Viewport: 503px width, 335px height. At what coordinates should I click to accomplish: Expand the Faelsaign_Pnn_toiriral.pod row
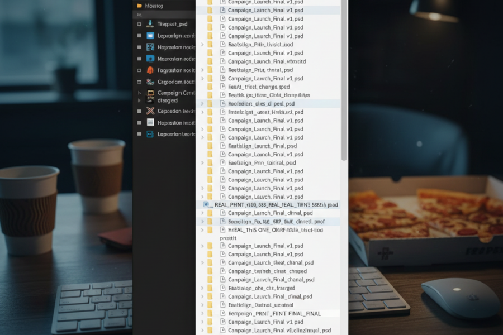point(202,162)
